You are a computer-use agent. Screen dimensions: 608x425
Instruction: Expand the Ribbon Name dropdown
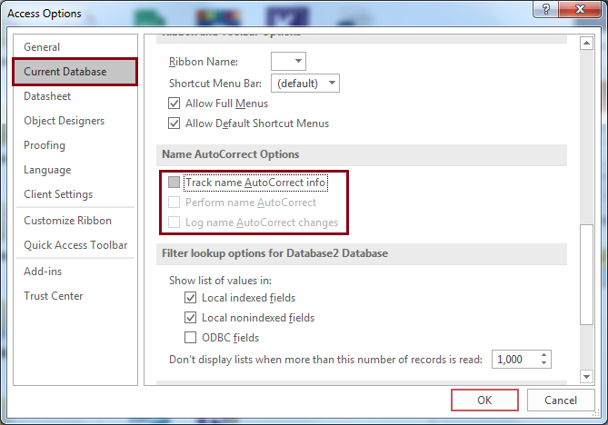288,61
